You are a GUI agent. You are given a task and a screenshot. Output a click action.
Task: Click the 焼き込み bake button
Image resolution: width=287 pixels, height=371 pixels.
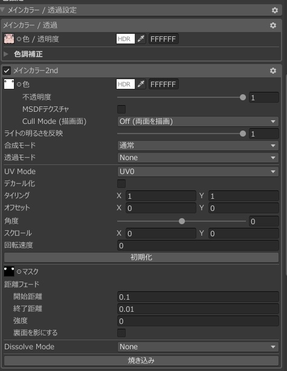point(141,361)
